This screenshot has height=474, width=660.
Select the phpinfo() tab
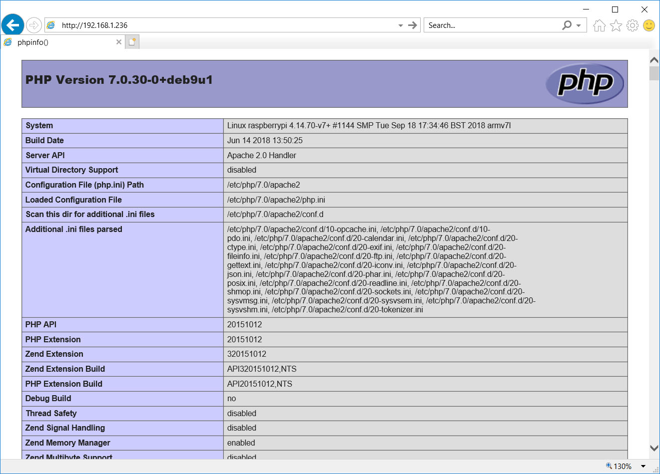[62, 42]
